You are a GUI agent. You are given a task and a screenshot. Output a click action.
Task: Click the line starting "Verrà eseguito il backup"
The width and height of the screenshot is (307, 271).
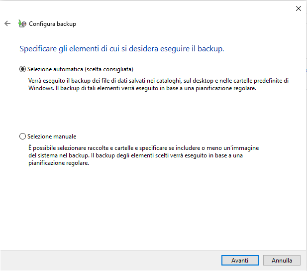[x=158, y=80]
